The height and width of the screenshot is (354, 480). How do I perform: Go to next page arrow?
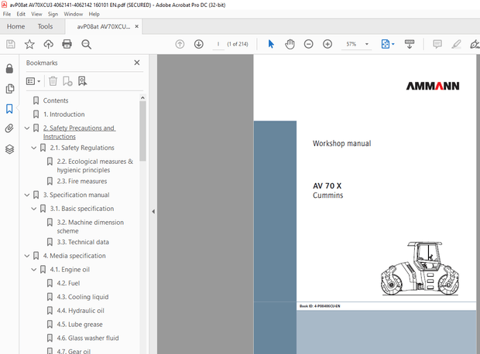(x=199, y=44)
